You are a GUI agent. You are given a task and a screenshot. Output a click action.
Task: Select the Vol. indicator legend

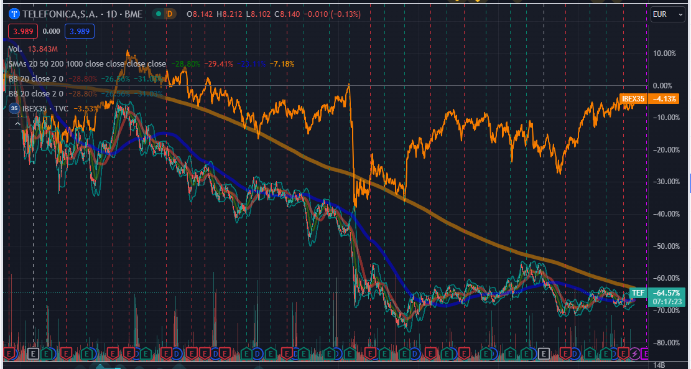click(x=16, y=49)
